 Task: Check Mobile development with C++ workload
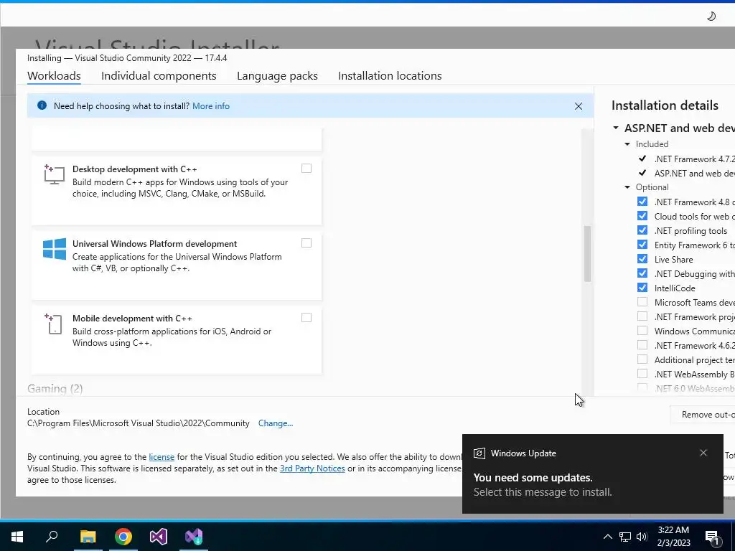(x=306, y=318)
